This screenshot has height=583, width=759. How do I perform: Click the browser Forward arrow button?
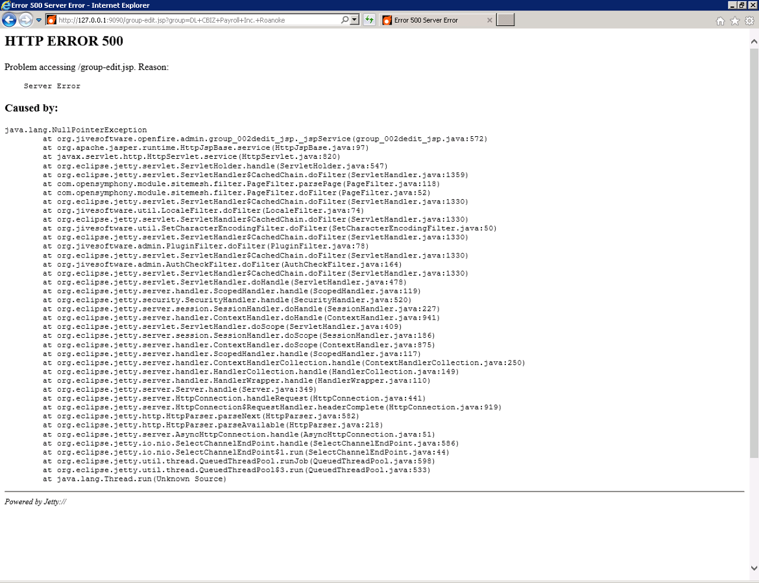click(x=26, y=20)
